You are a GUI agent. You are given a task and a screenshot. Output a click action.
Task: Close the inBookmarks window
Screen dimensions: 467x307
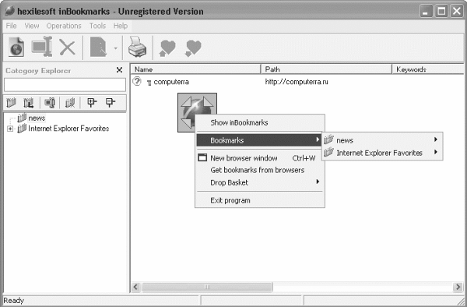pos(457,12)
